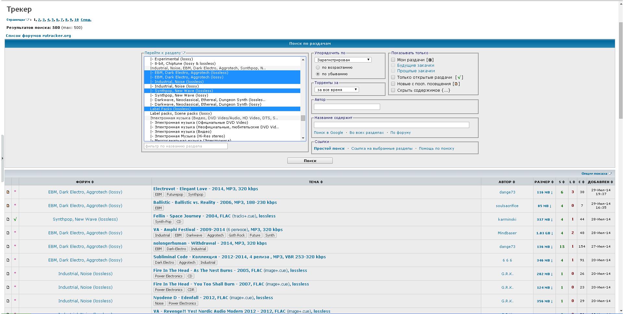This screenshot has height=314, width=623.
Task: Select the по возрастанию radio button
Action: coord(318,67)
